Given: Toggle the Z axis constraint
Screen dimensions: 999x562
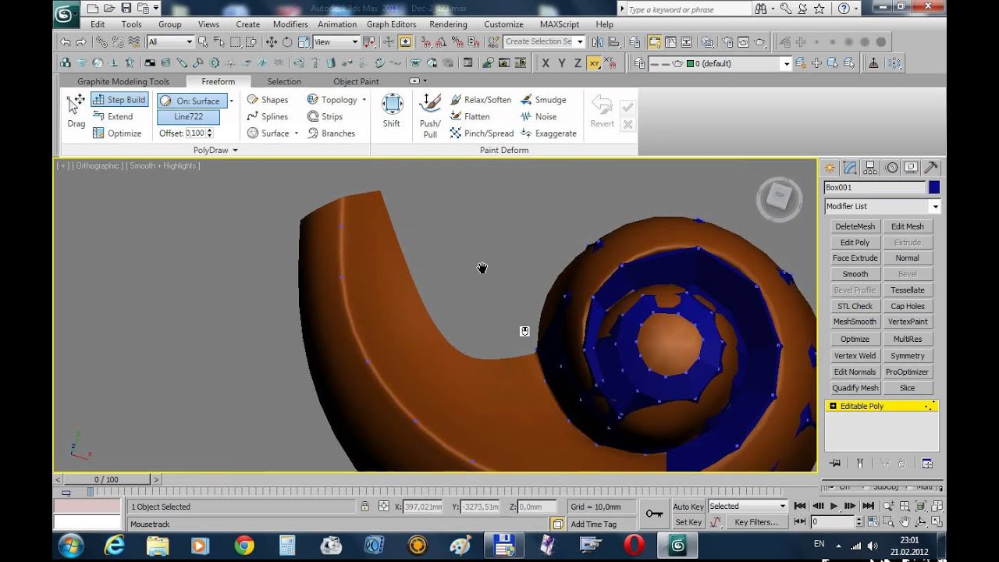Looking at the screenshot, I should point(578,63).
